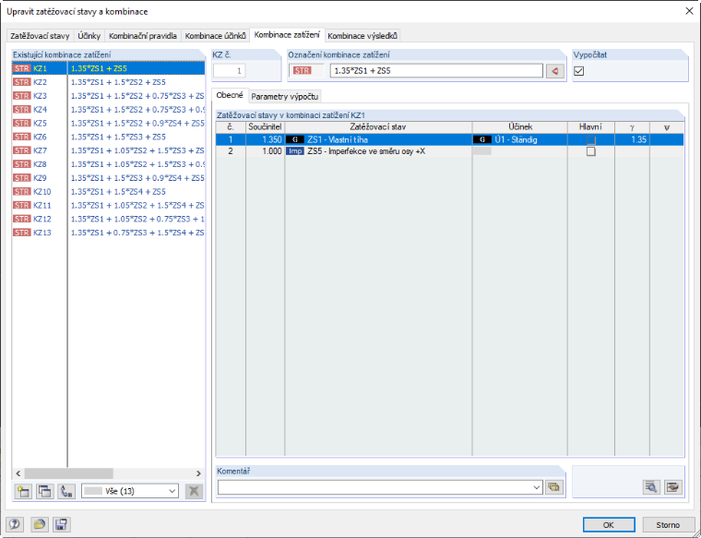
Task: Click the Účinek column header
Action: (520, 127)
